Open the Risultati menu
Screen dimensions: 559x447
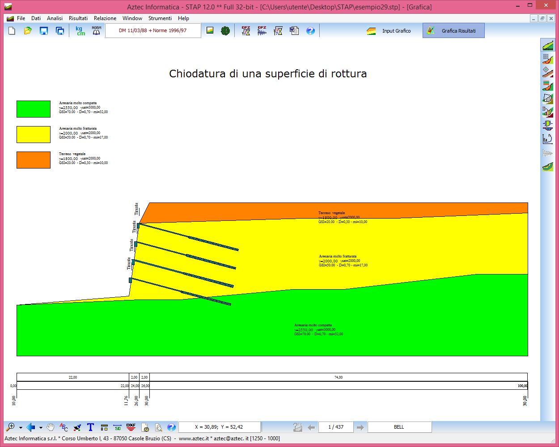click(78, 18)
